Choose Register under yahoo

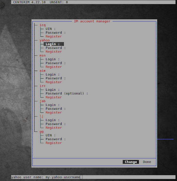coord(54,52)
